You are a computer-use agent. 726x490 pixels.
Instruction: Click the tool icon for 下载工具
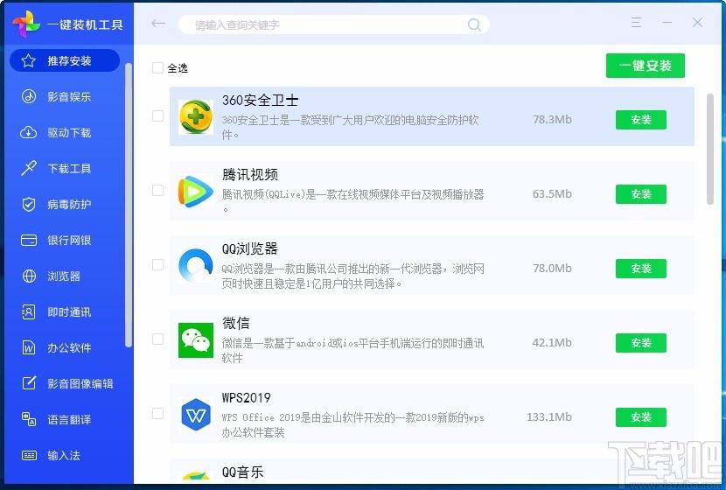coord(29,168)
